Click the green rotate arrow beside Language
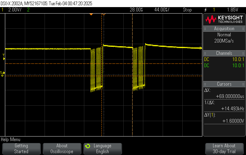The width and height of the screenshot is (246, 155). coord(88,146)
